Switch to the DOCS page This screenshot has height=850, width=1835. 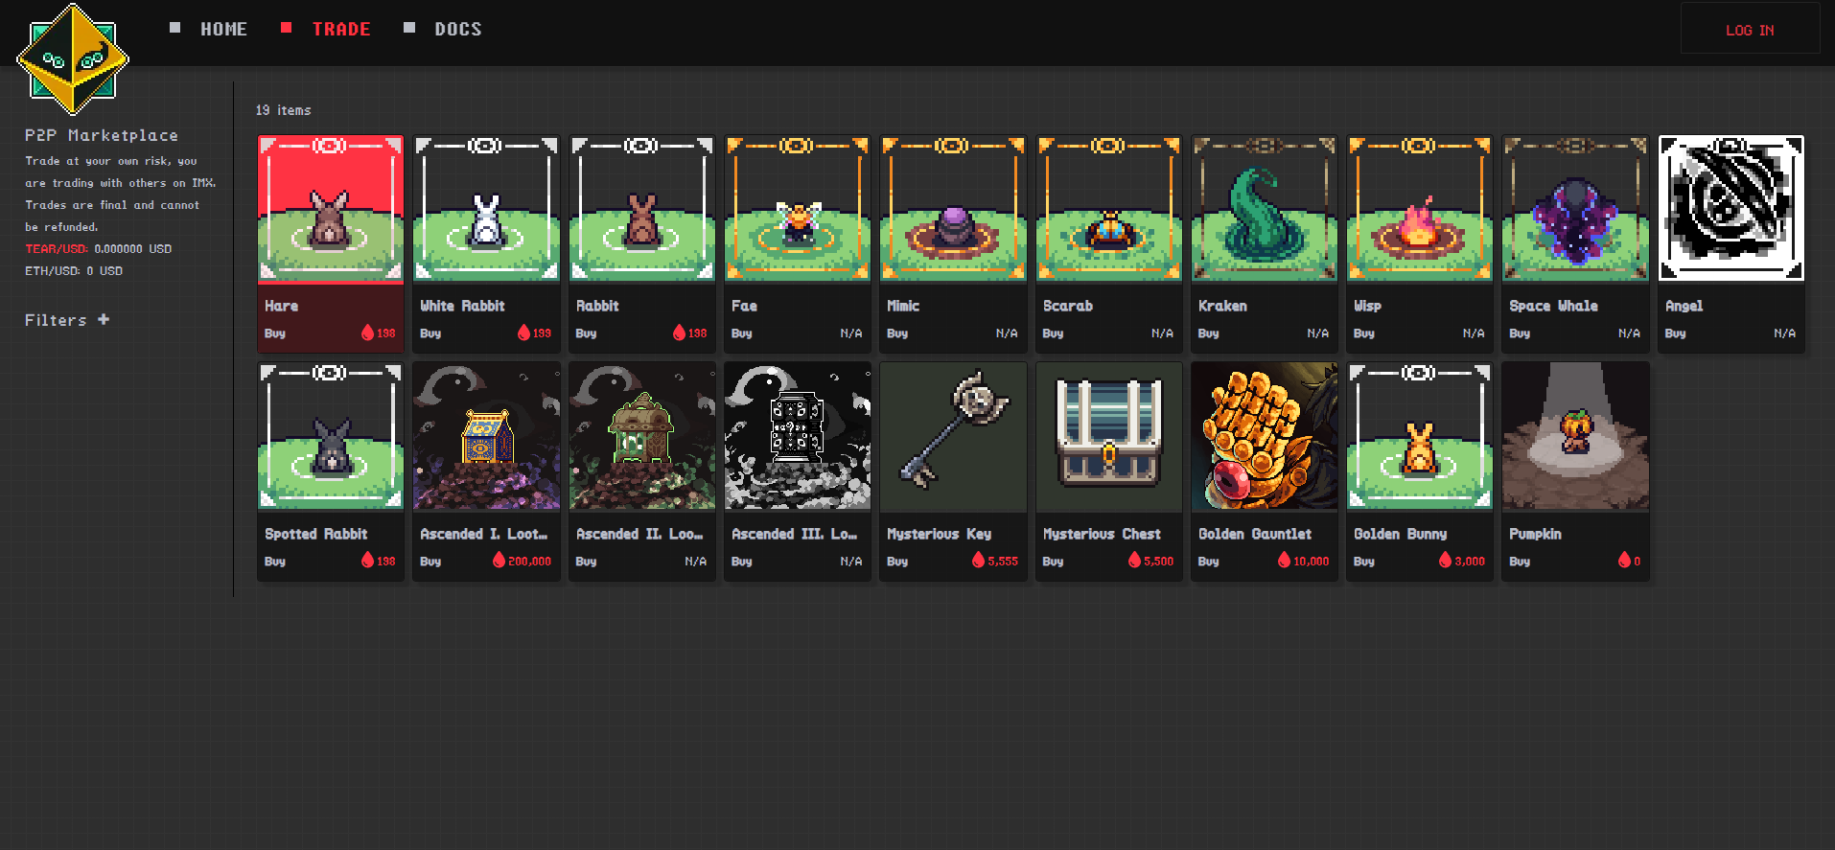(457, 30)
